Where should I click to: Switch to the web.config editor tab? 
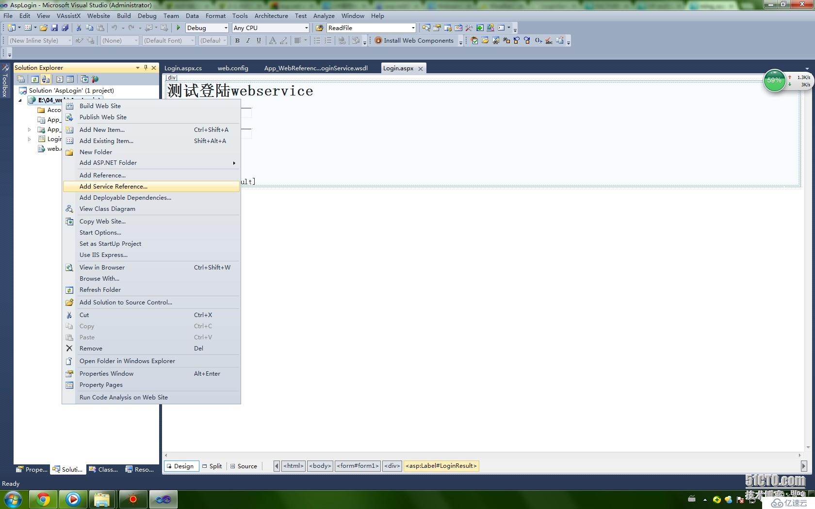[x=233, y=68]
